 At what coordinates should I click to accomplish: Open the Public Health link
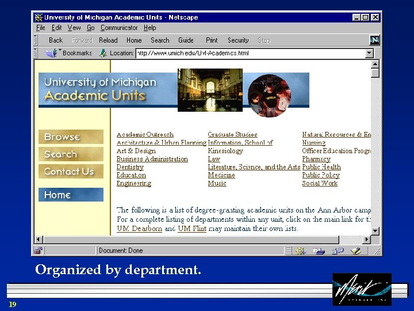(321, 167)
